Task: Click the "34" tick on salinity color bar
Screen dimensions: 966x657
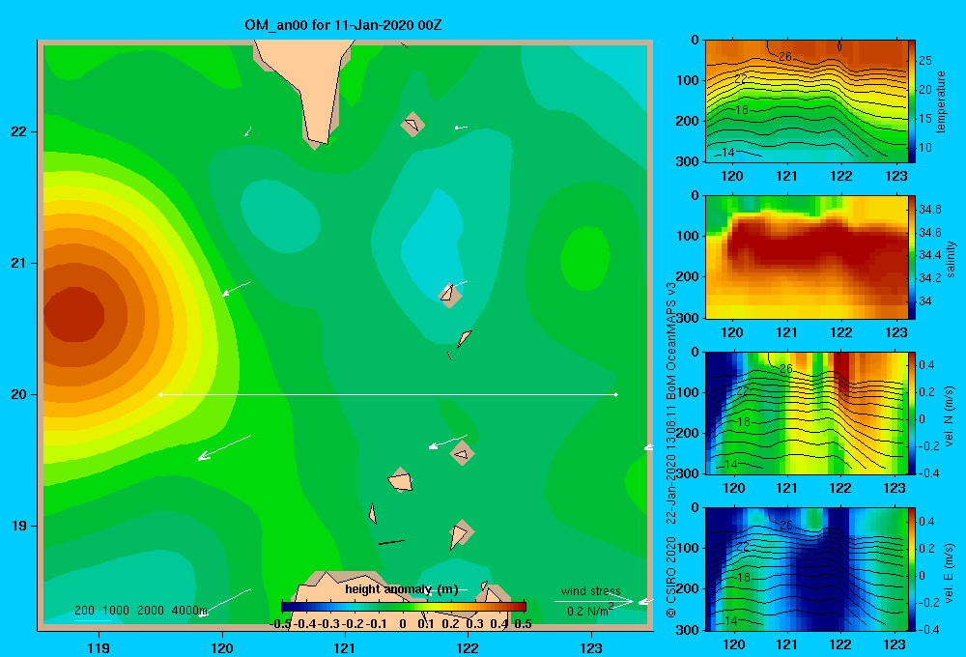Action: pyautogui.click(x=925, y=301)
